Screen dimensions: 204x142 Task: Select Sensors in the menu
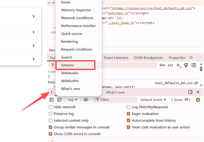79,65
